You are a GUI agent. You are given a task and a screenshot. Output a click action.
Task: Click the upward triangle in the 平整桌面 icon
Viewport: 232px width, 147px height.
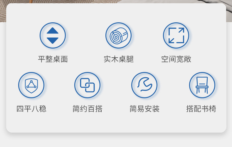coord(53,31)
